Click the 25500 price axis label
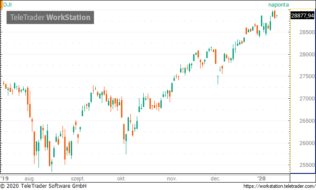The height and width of the screenshot is (190, 316). click(307, 165)
